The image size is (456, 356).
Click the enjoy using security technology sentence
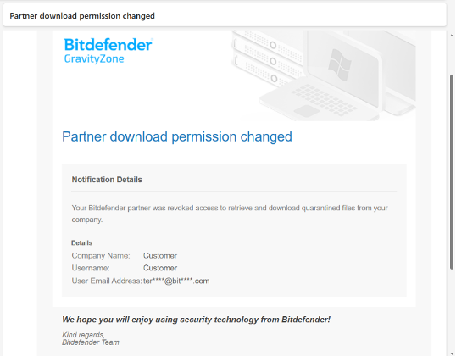[x=196, y=320]
